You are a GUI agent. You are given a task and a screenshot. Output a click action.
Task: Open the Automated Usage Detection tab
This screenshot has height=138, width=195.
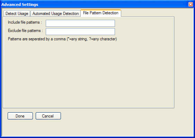tap(55, 14)
